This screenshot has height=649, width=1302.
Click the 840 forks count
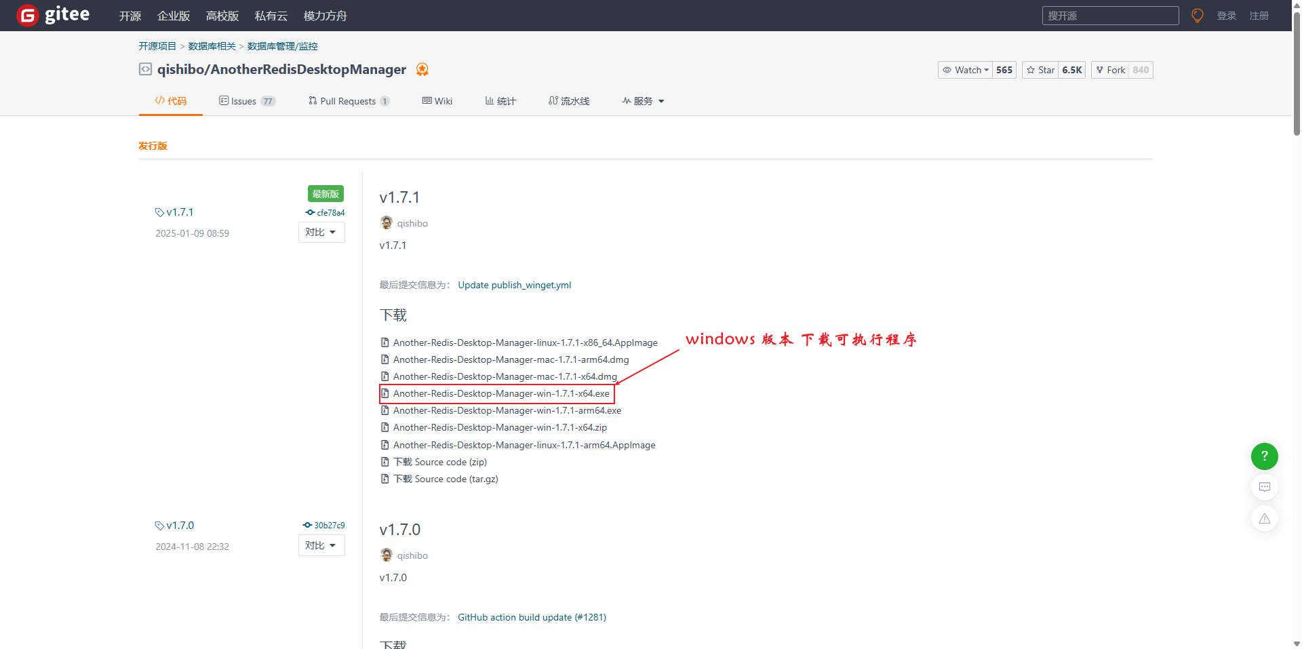point(1141,70)
